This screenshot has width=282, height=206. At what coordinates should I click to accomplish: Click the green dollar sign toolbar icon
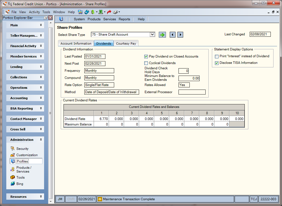93,12
